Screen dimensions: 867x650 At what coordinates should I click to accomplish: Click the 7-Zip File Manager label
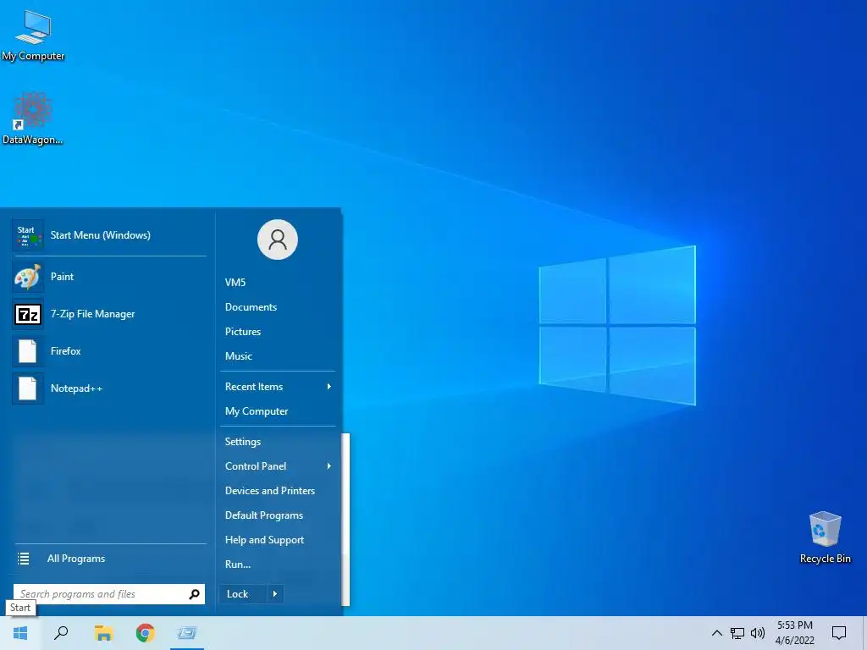tap(93, 314)
